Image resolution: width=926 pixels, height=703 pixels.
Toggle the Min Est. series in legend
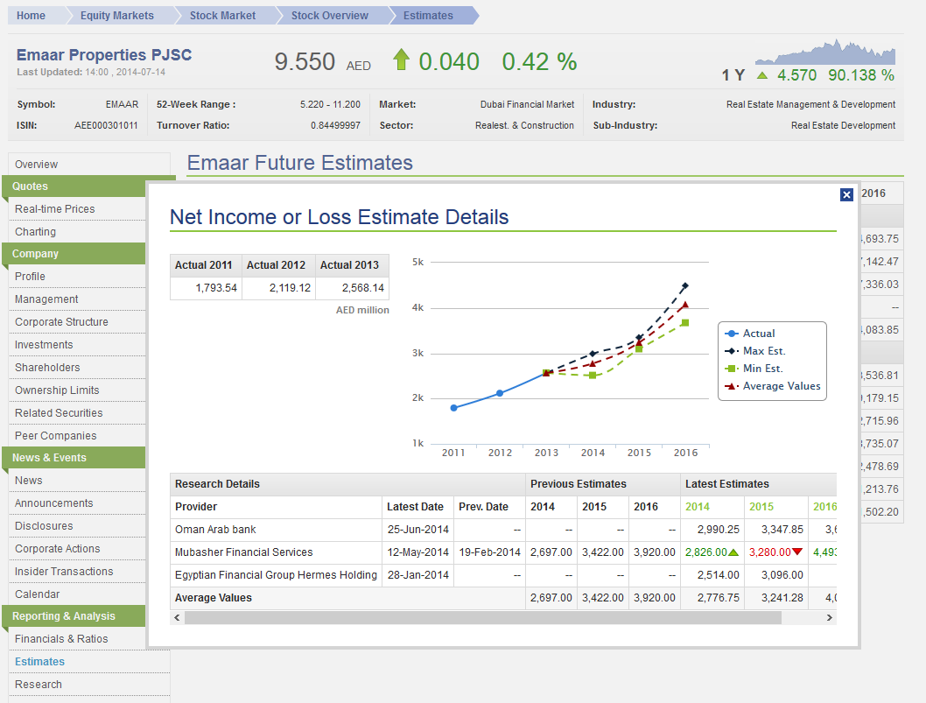pos(754,369)
